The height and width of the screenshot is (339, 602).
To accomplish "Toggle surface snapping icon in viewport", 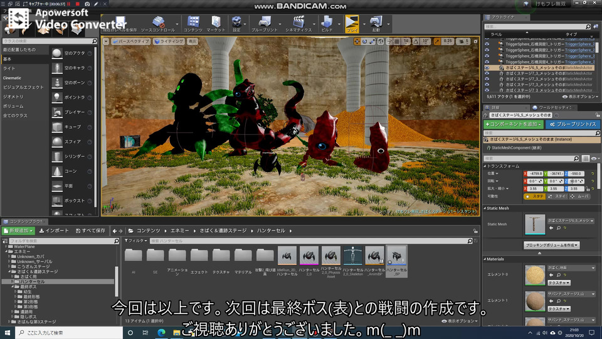I will 389,41.
